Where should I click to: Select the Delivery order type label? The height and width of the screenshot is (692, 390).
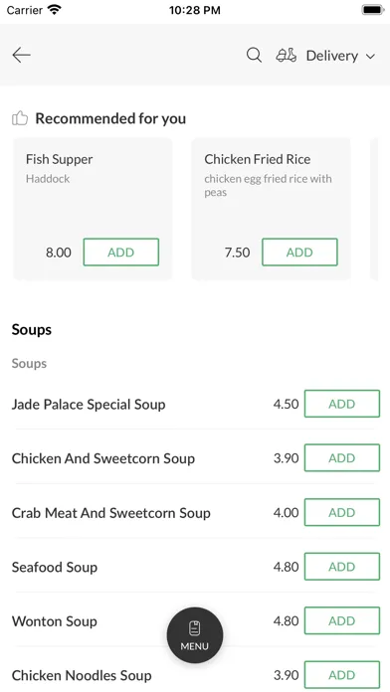click(332, 56)
